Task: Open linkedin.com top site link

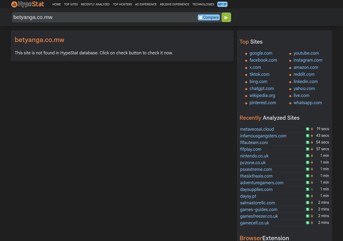Action: point(305,81)
